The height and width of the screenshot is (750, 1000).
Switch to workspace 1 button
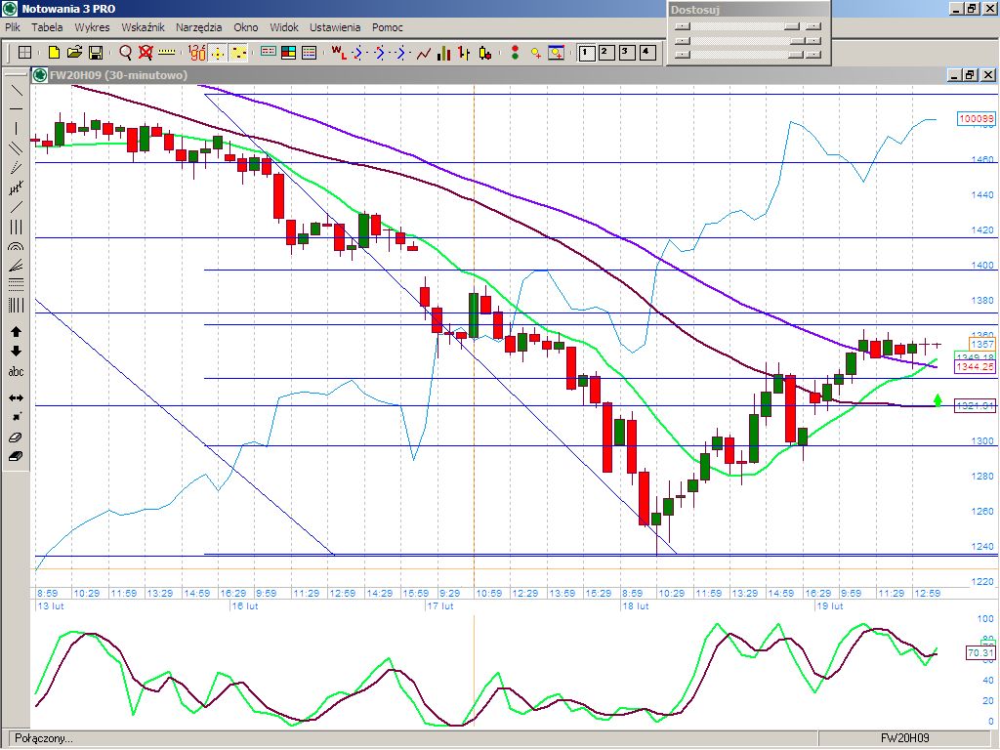tap(586, 53)
